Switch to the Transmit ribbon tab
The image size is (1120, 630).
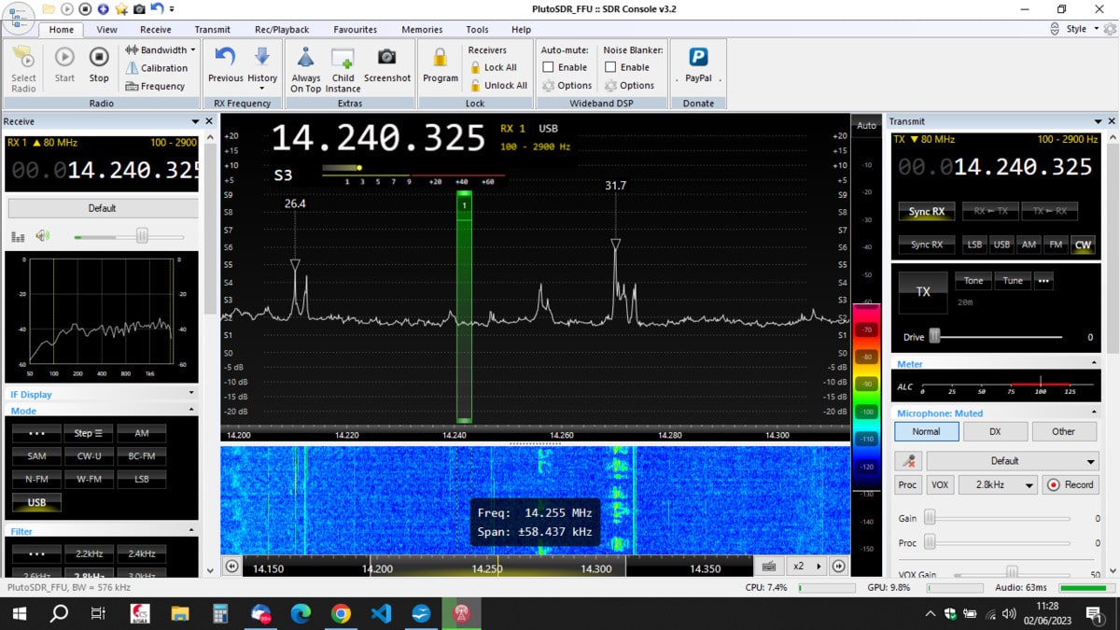coord(213,29)
